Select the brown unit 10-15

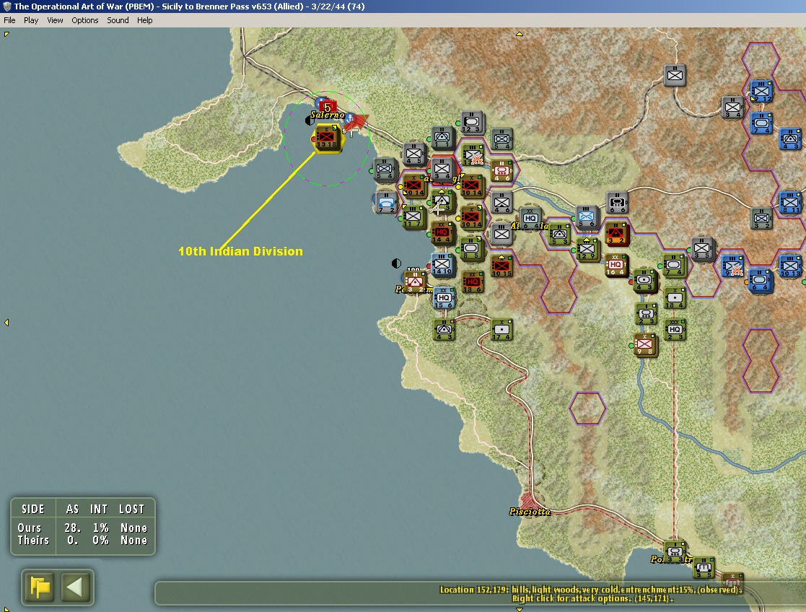[x=501, y=266]
